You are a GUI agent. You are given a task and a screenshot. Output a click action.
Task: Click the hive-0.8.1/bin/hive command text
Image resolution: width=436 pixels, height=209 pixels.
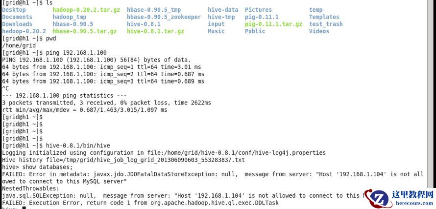tap(78, 146)
